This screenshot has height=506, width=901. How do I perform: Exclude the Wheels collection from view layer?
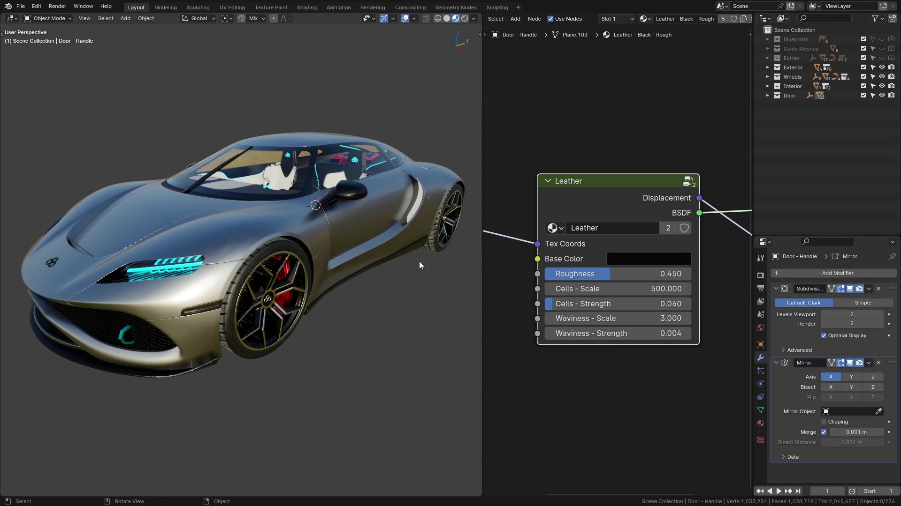coord(863,77)
